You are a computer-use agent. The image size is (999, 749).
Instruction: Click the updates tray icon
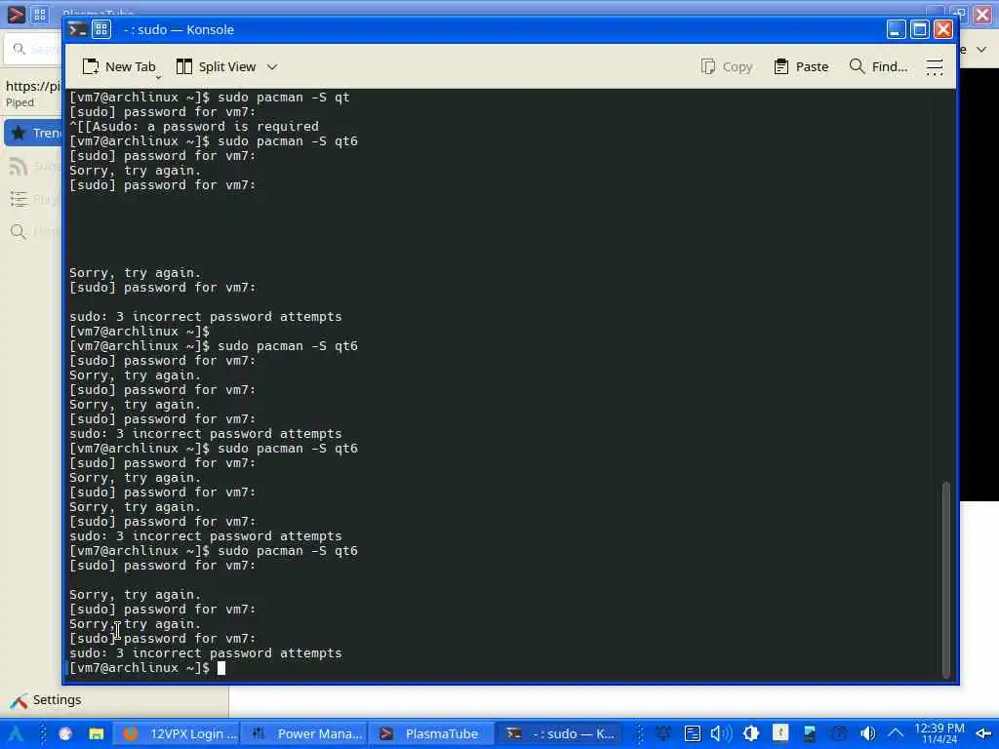[780, 733]
